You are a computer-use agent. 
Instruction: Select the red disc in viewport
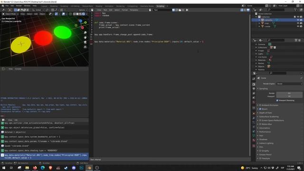43,38
